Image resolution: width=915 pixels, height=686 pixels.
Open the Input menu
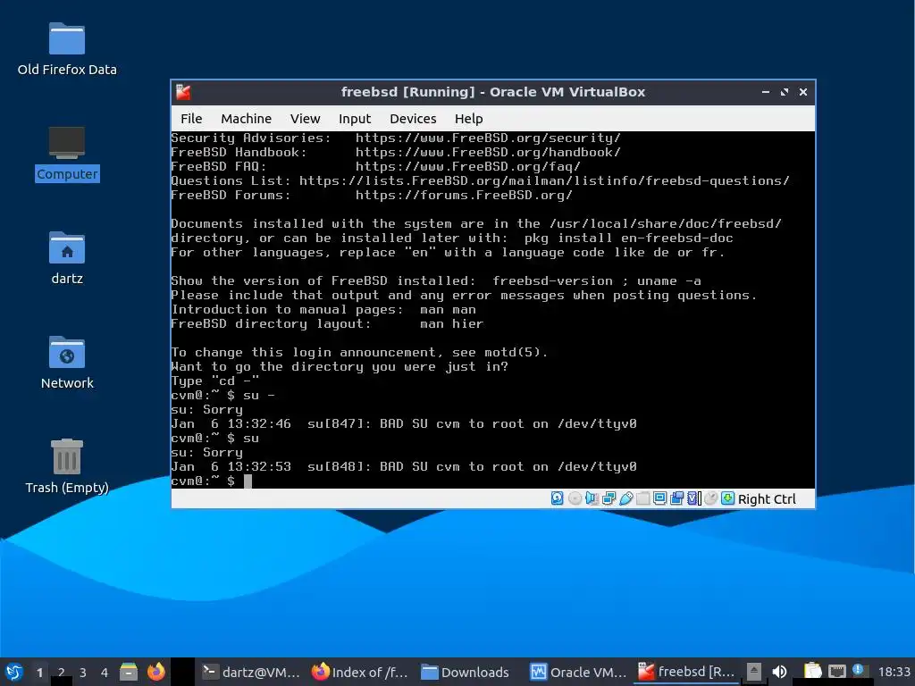[x=355, y=119]
